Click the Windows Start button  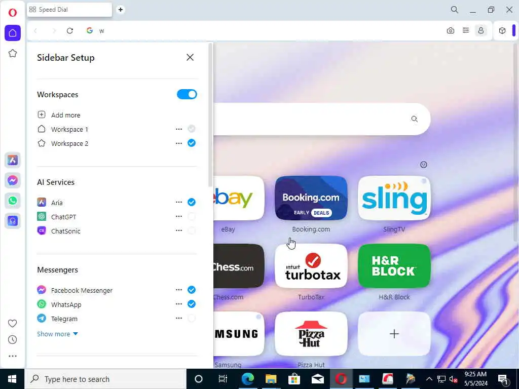pos(12,379)
